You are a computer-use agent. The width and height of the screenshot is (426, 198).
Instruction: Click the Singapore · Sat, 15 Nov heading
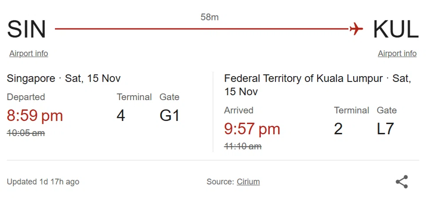click(x=63, y=79)
